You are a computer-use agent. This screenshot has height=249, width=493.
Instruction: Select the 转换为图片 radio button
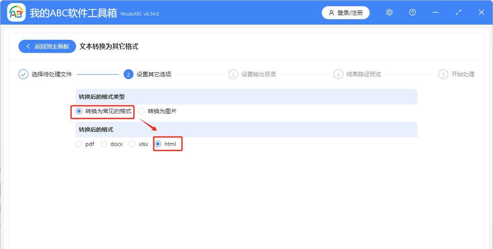[141, 111]
